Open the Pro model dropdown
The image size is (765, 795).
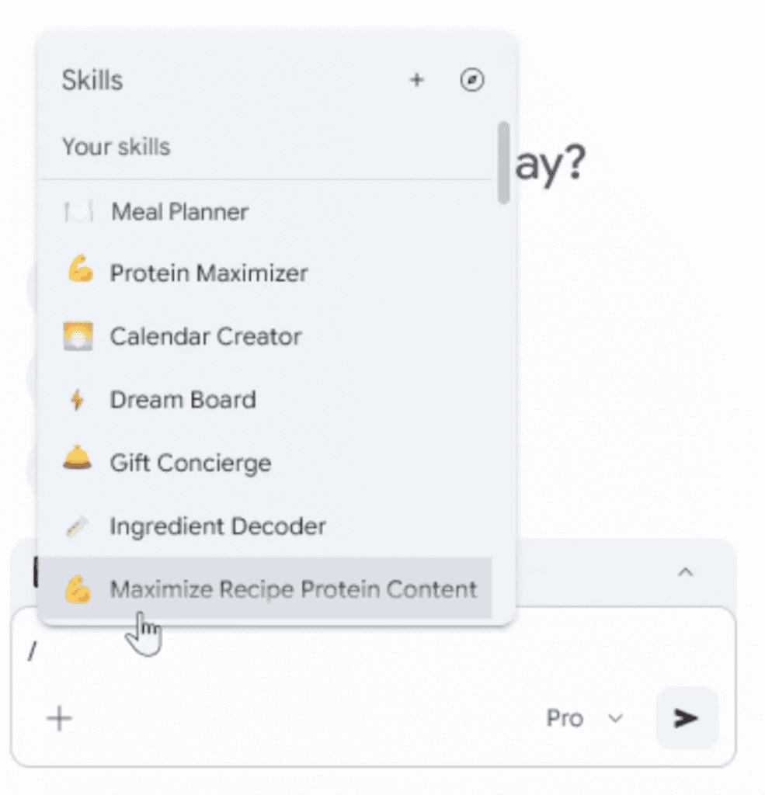point(582,718)
